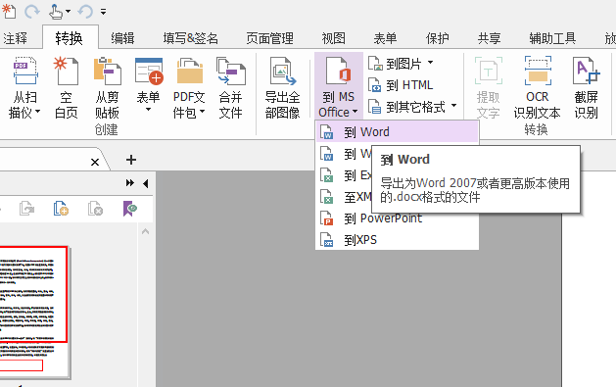
Task: Expand the panel with double arrow
Action: (x=129, y=183)
